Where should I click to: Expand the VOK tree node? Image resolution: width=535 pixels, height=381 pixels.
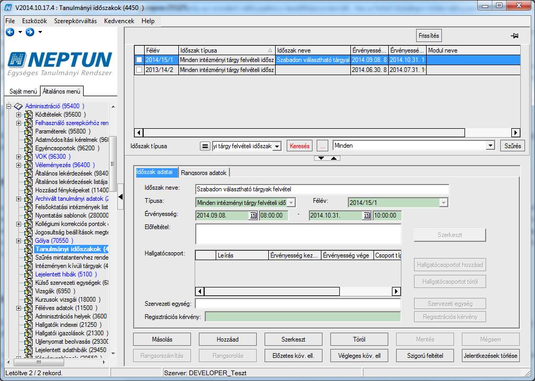pos(19,157)
